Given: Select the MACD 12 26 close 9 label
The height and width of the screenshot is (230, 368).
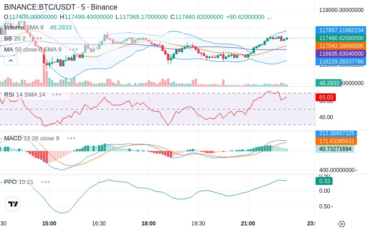Looking at the screenshot, I should pyautogui.click(x=32, y=138).
